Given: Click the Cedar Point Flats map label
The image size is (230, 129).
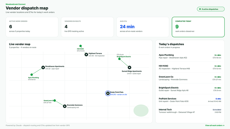Looking at the screenshot, I should pos(117,92).
